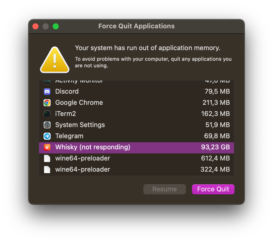Image resolution: width=273 pixels, height=242 pixels.
Task: Click the green zoom traffic light
Action: point(56,26)
